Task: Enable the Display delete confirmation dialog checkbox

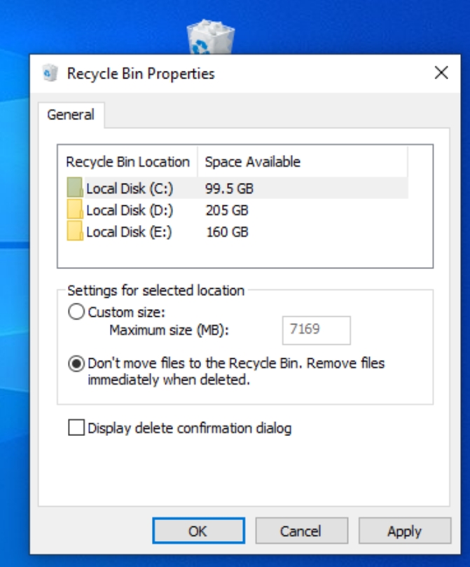Action: point(76,428)
